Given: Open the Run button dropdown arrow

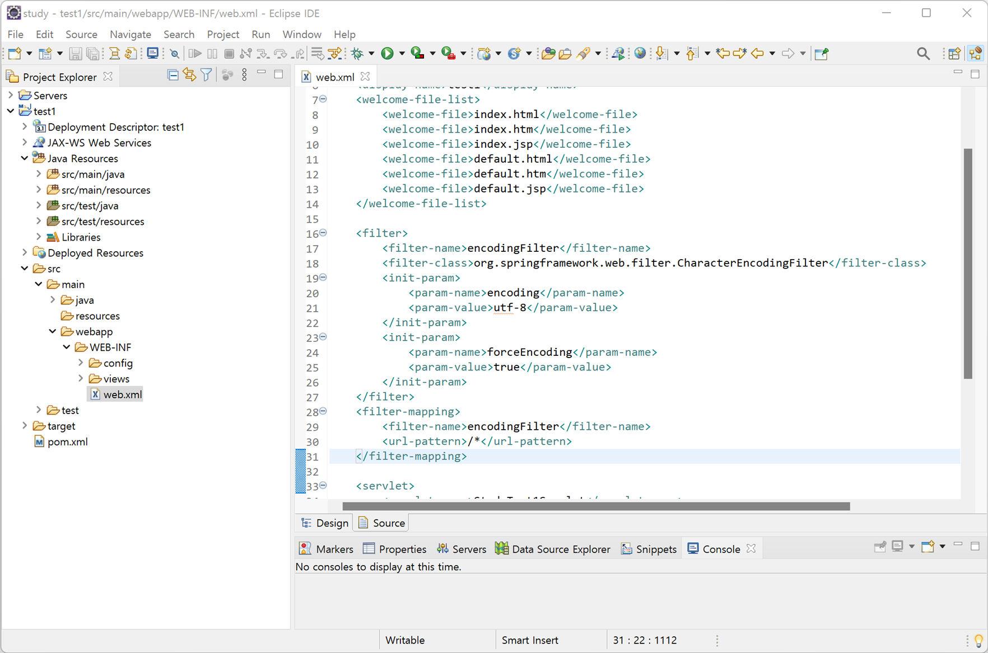Looking at the screenshot, I should point(402,54).
